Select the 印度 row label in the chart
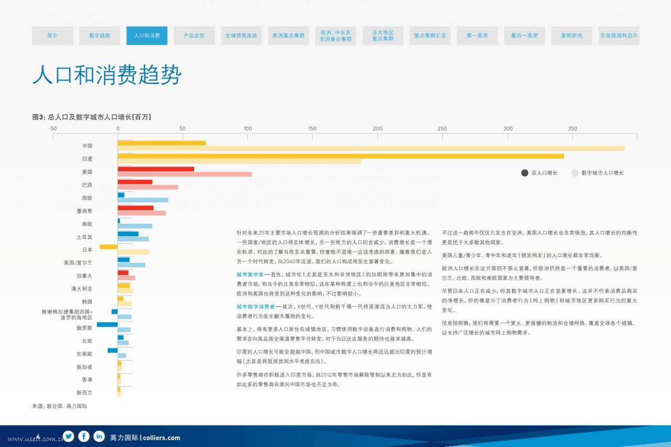This screenshot has width=671, height=447. point(87,159)
